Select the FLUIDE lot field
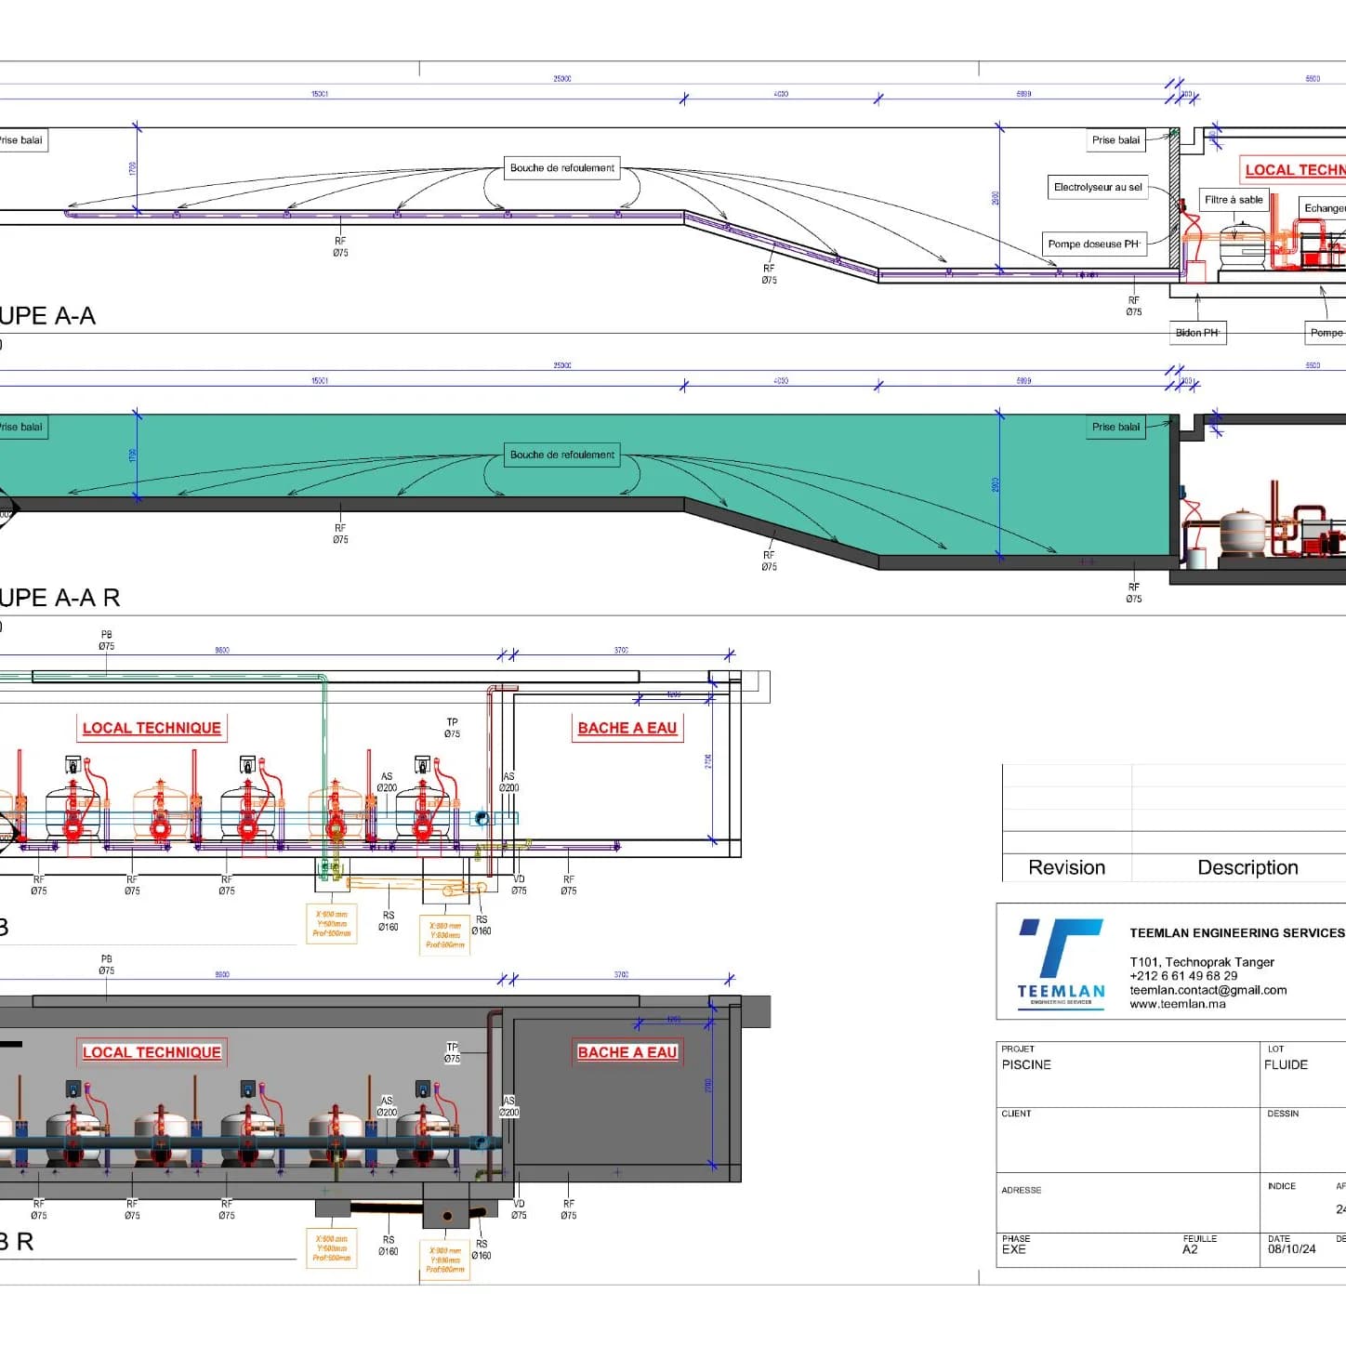Viewport: 1346px width, 1346px height. click(1286, 1065)
